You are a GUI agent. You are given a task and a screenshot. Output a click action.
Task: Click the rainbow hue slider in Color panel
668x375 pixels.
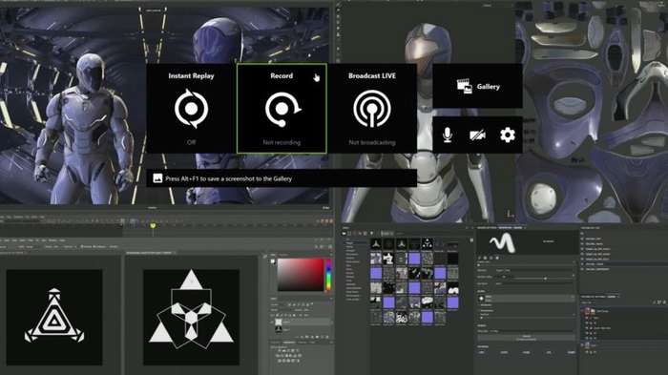pyautogui.click(x=328, y=275)
